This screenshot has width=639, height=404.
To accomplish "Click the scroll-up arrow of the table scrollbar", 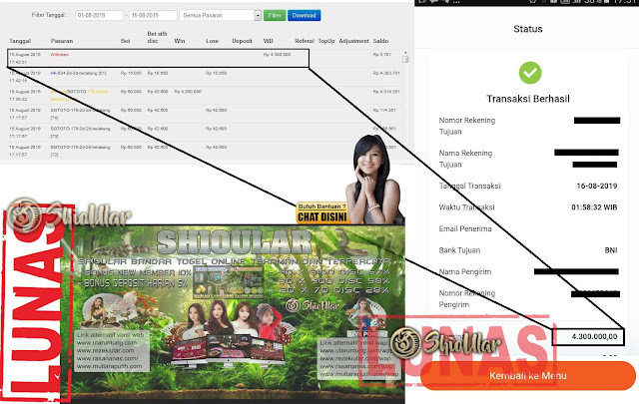I will [x=405, y=53].
